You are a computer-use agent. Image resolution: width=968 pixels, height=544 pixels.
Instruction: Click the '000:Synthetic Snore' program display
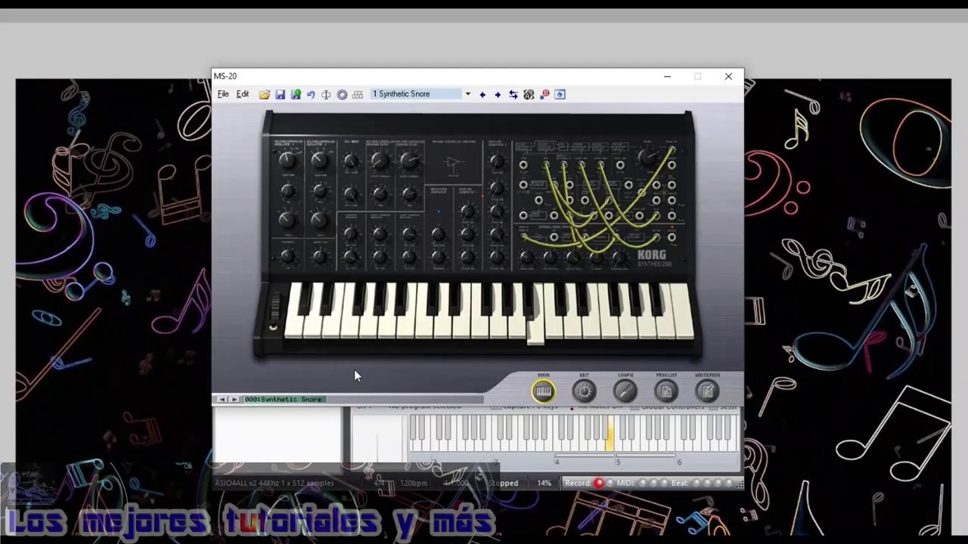(284, 400)
